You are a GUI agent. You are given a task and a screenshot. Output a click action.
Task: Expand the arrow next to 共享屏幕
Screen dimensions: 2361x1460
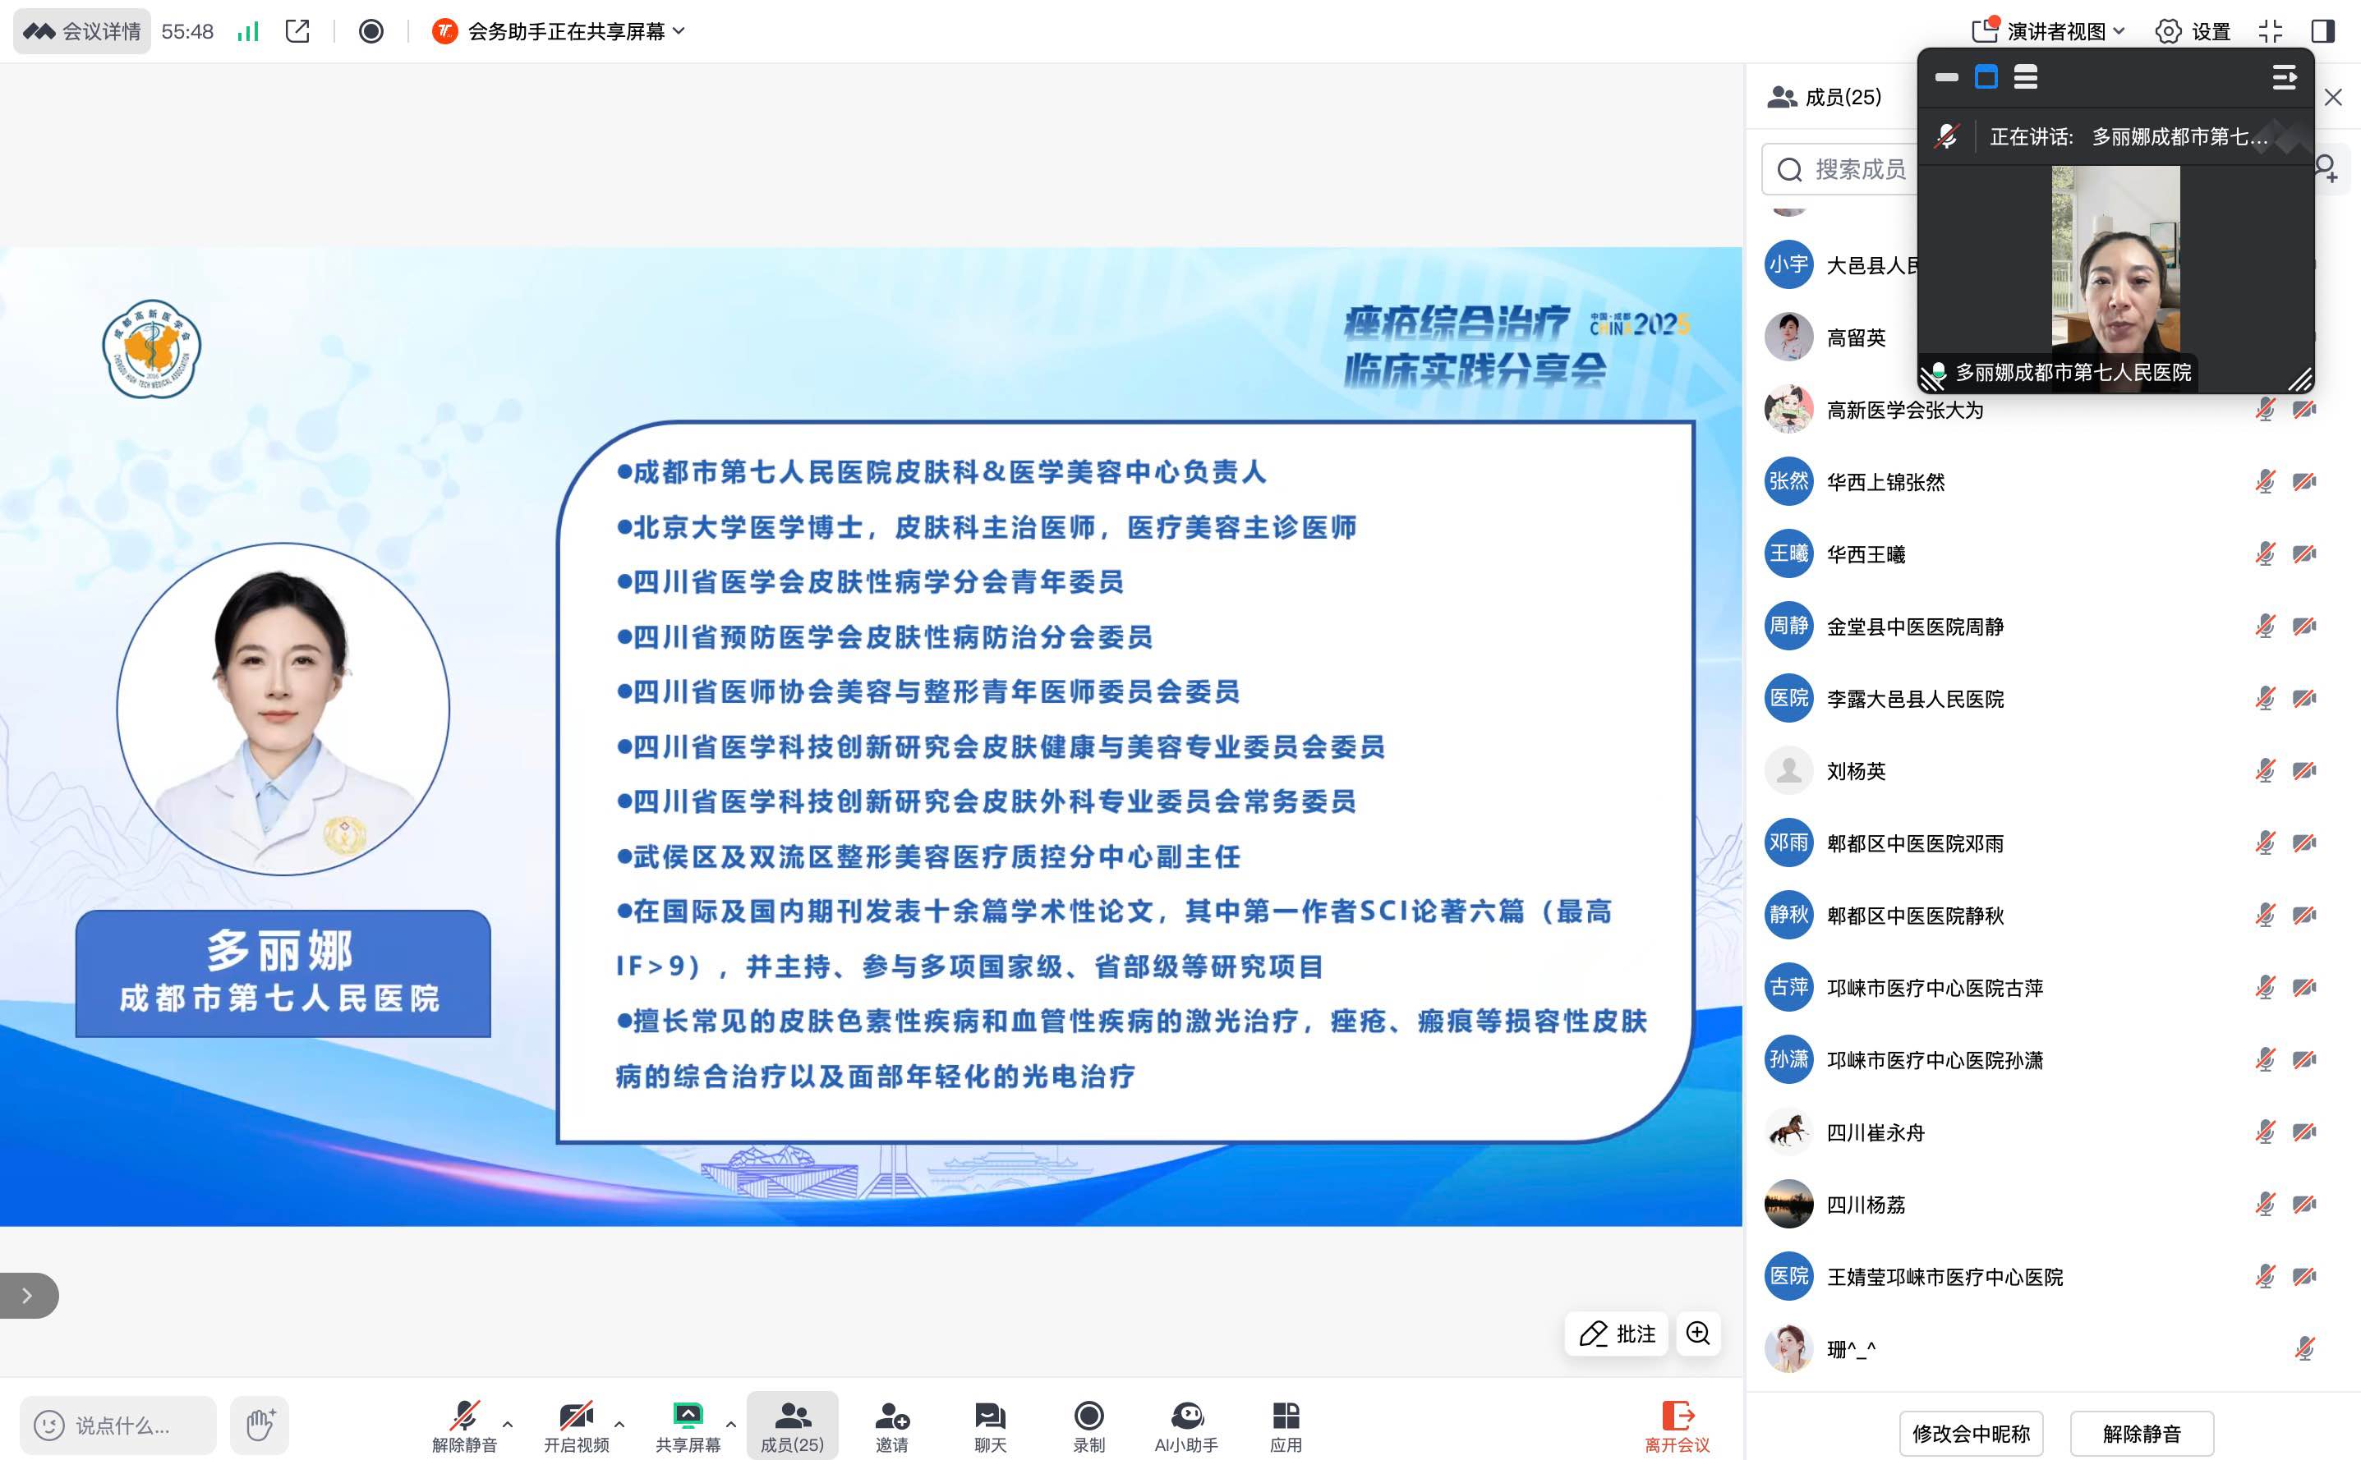pos(730,1424)
